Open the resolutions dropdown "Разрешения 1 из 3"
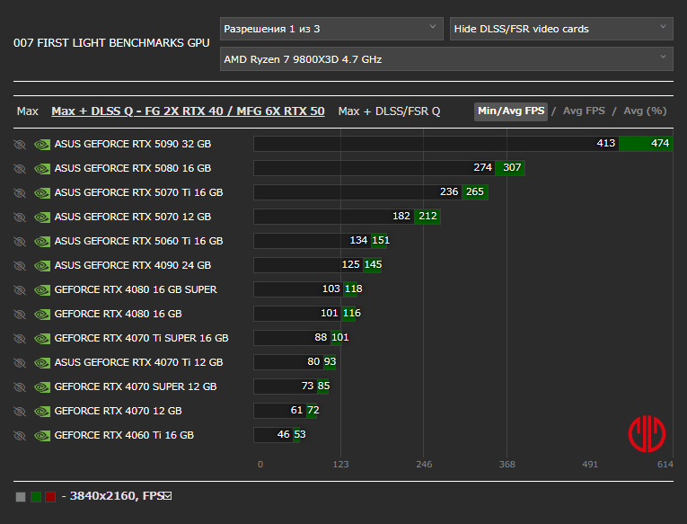Image resolution: width=687 pixels, height=524 pixels. pos(331,29)
